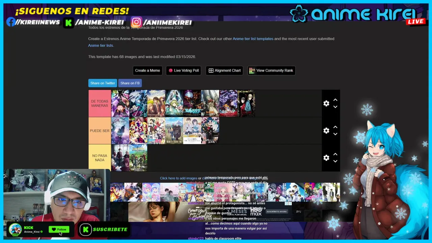Select last poster in PUEDE SER tier

pyautogui.click(x=210, y=131)
